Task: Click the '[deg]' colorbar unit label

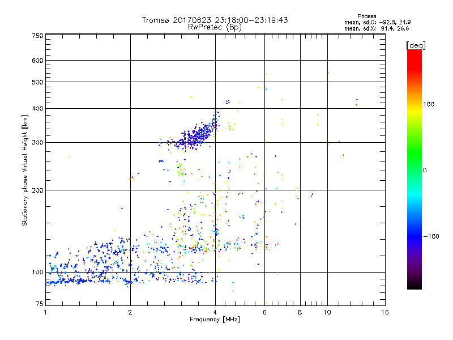Action: (416, 45)
